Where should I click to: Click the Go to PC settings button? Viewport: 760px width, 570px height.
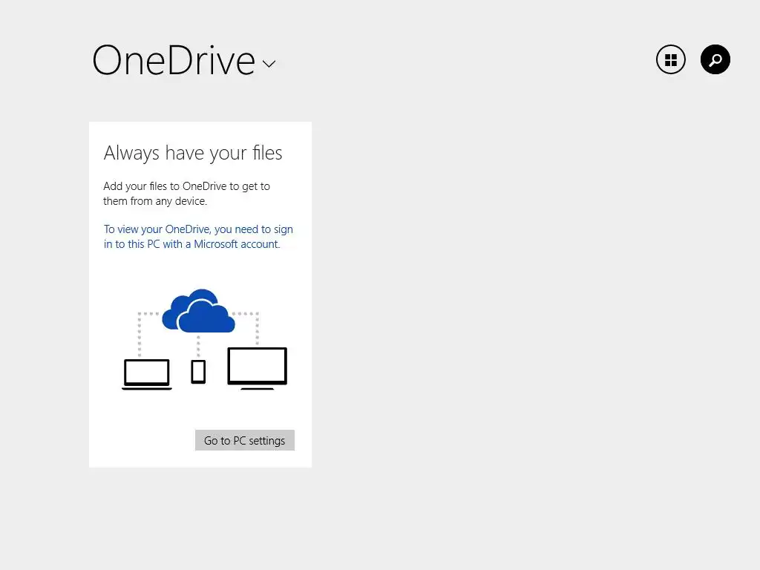tap(245, 440)
